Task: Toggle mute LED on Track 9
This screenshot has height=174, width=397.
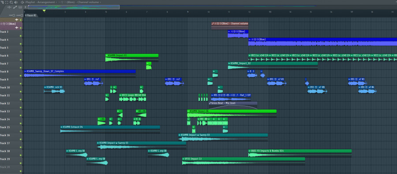Action: click(x=20, y=84)
